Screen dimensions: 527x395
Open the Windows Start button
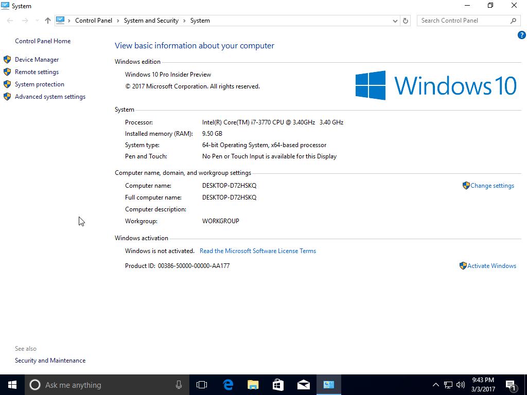tap(12, 385)
